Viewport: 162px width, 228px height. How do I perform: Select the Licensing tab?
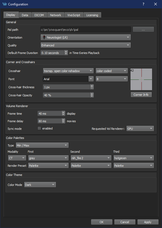[x=92, y=15]
